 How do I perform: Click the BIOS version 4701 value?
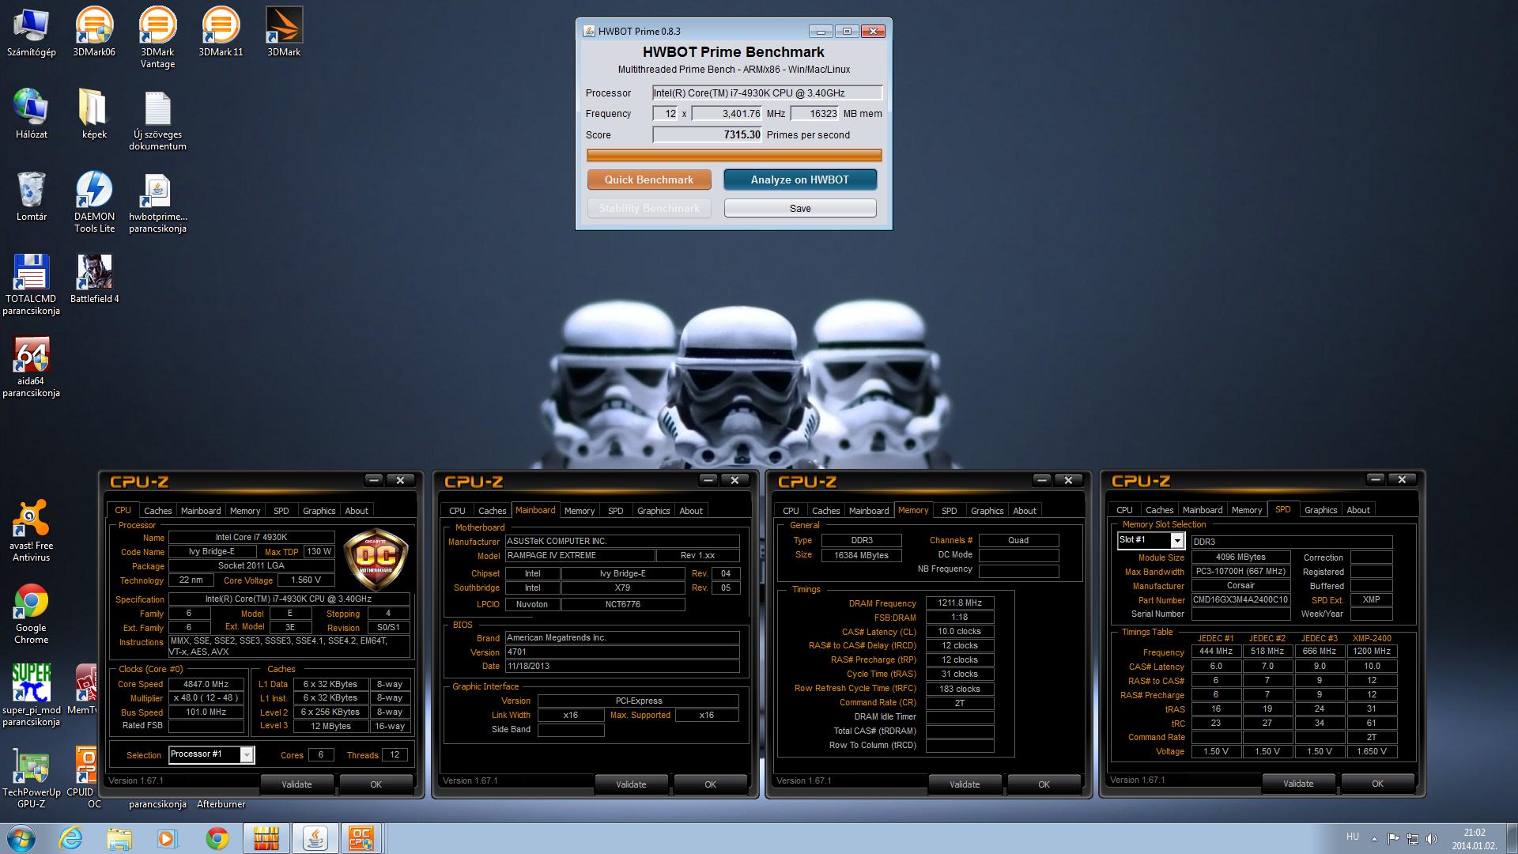point(622,652)
